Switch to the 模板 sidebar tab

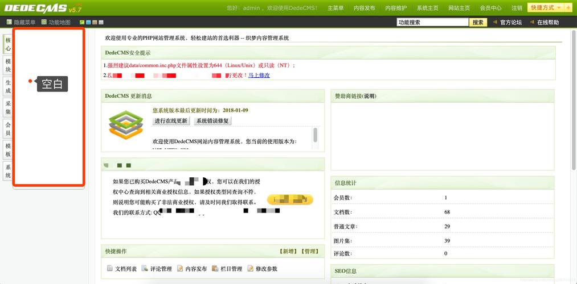8,150
